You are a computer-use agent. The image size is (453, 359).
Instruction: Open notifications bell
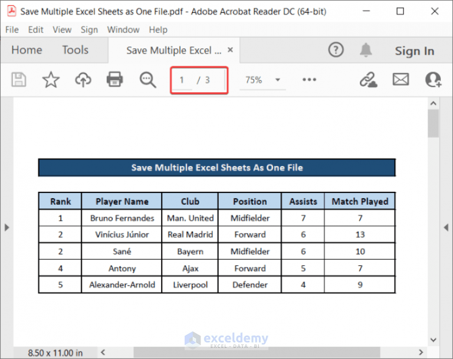coord(366,50)
